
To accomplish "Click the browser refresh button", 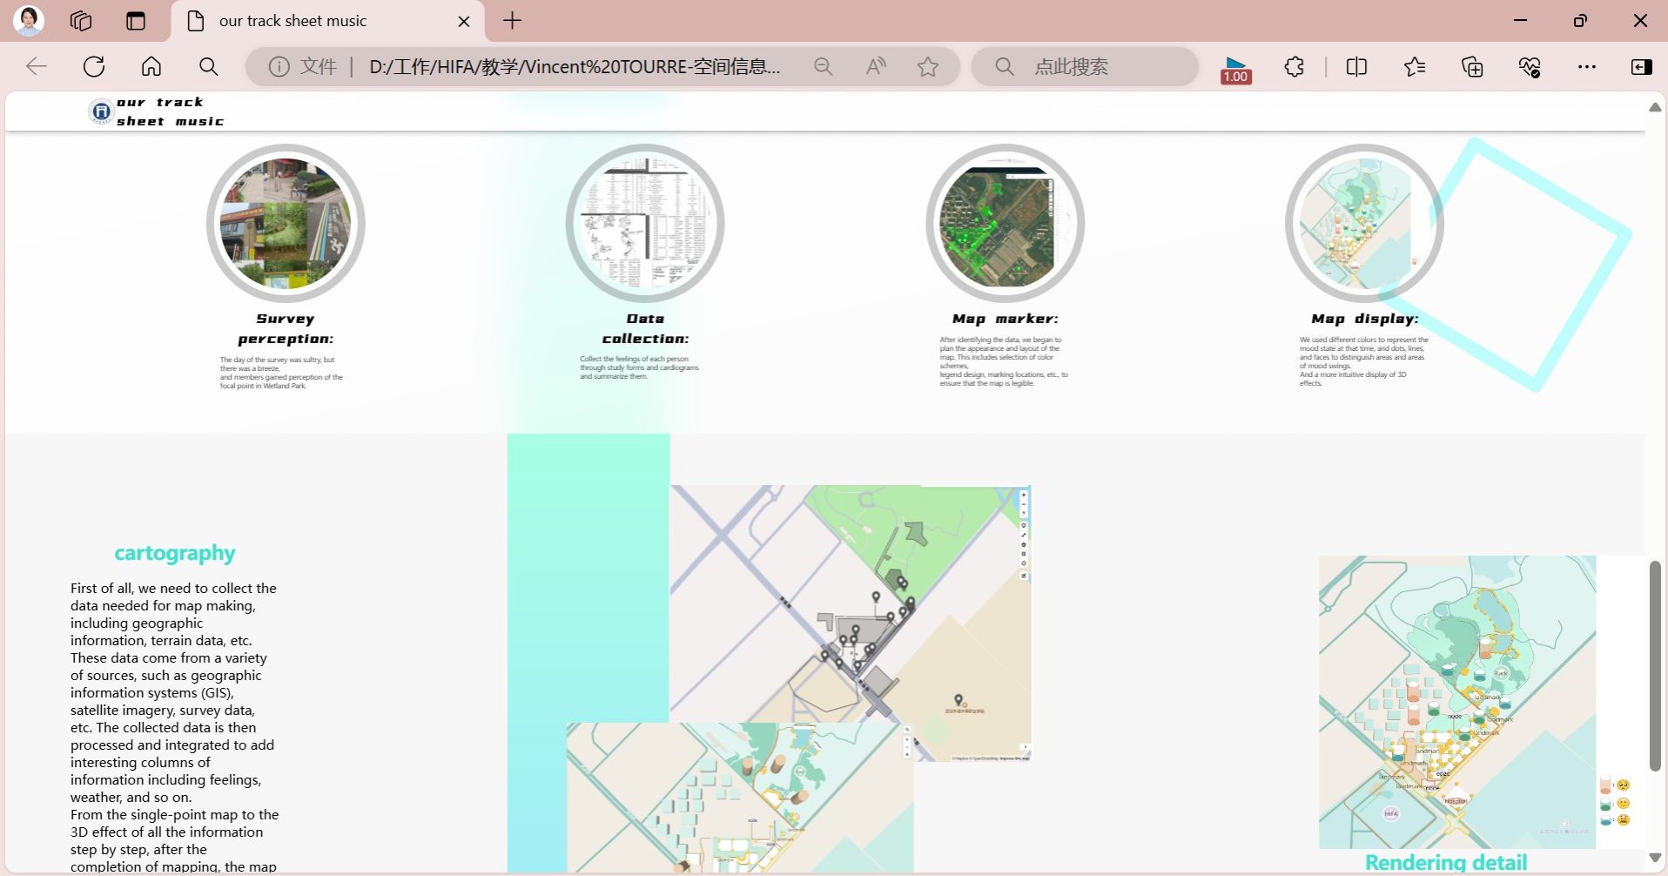I will 94,67.
